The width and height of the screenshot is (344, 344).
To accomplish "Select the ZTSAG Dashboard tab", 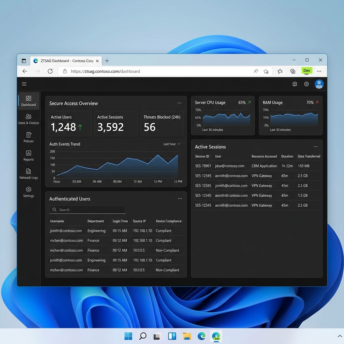I will (66, 61).
